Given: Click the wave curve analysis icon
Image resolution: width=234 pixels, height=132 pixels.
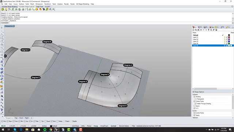Looking at the screenshot, I should [x=33, y=10].
